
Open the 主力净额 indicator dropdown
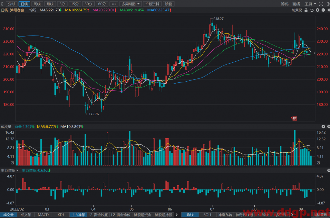[10, 170]
